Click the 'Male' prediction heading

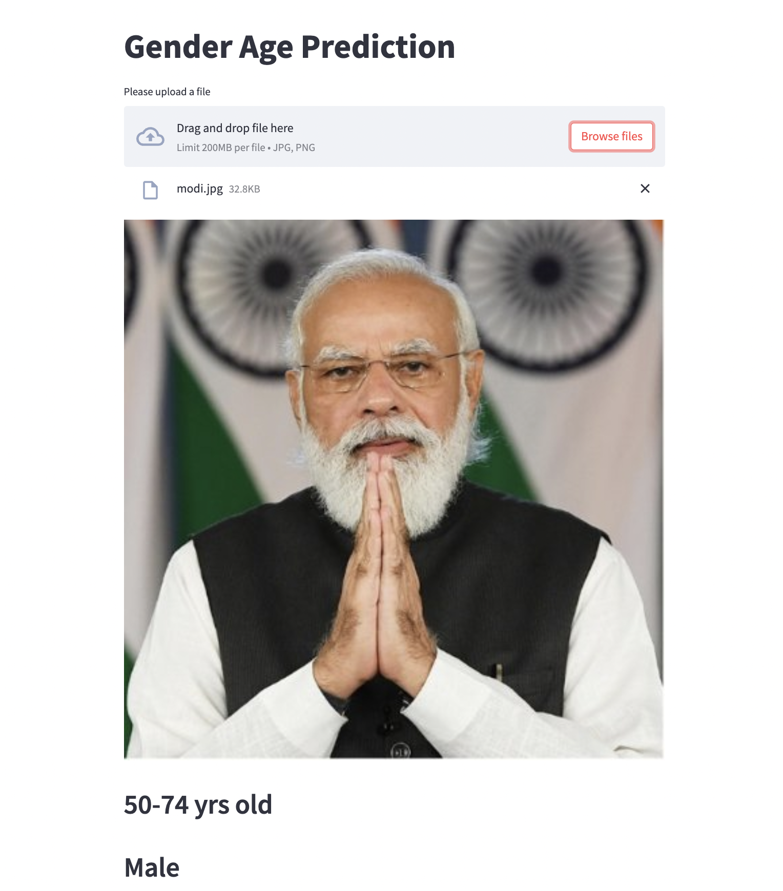tap(152, 867)
